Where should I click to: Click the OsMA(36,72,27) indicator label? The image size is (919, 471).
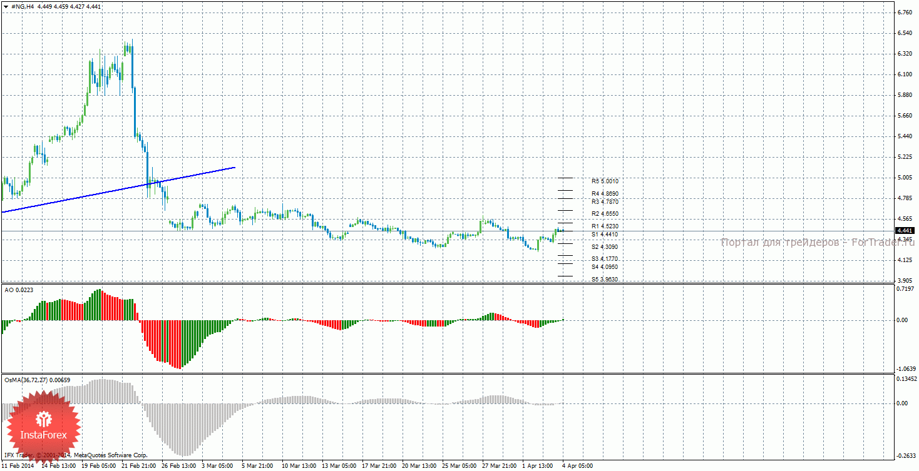pyautogui.click(x=37, y=380)
